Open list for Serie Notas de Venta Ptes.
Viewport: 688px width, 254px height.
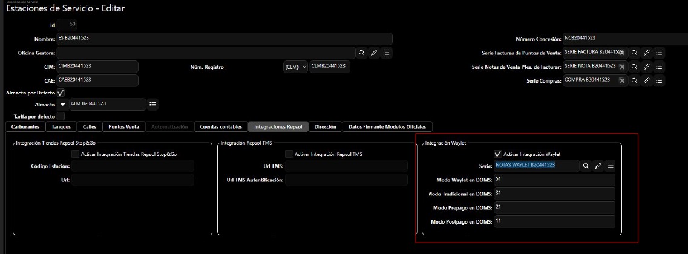[x=659, y=67]
